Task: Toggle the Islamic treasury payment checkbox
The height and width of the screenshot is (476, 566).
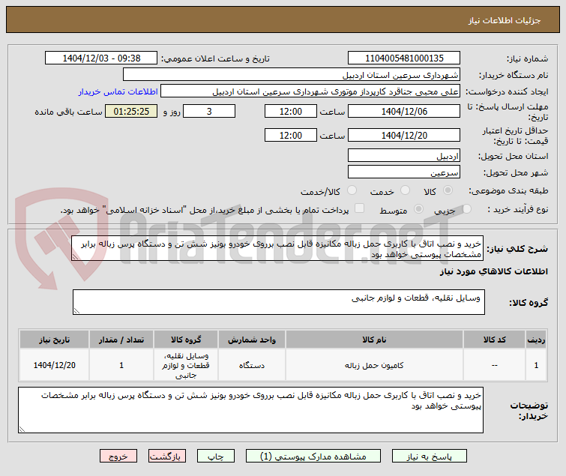Action: (360, 208)
